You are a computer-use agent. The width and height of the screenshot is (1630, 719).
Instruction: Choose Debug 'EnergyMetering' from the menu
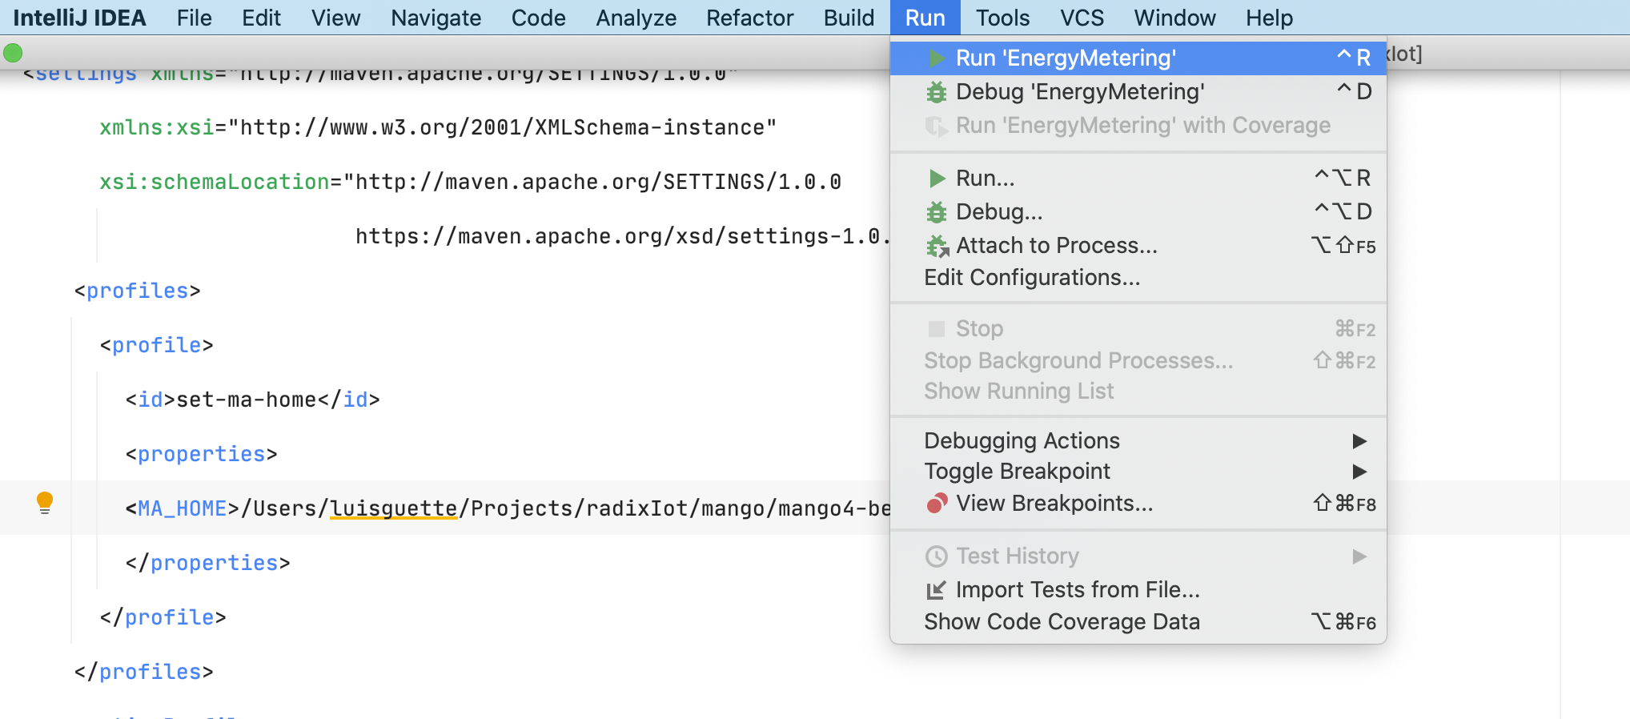tap(1138, 92)
